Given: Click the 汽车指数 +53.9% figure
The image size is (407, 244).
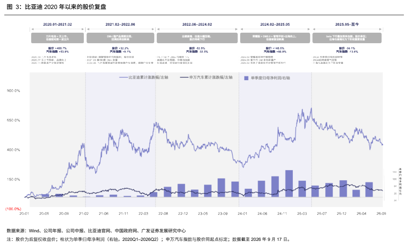Looking at the screenshot, I should 57,51.
